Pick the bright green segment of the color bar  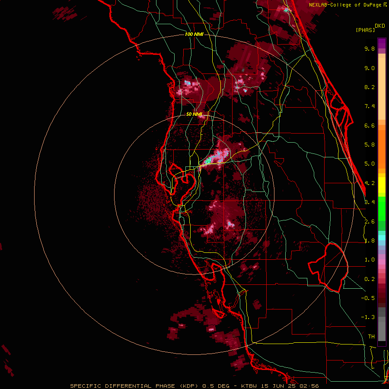382,208
